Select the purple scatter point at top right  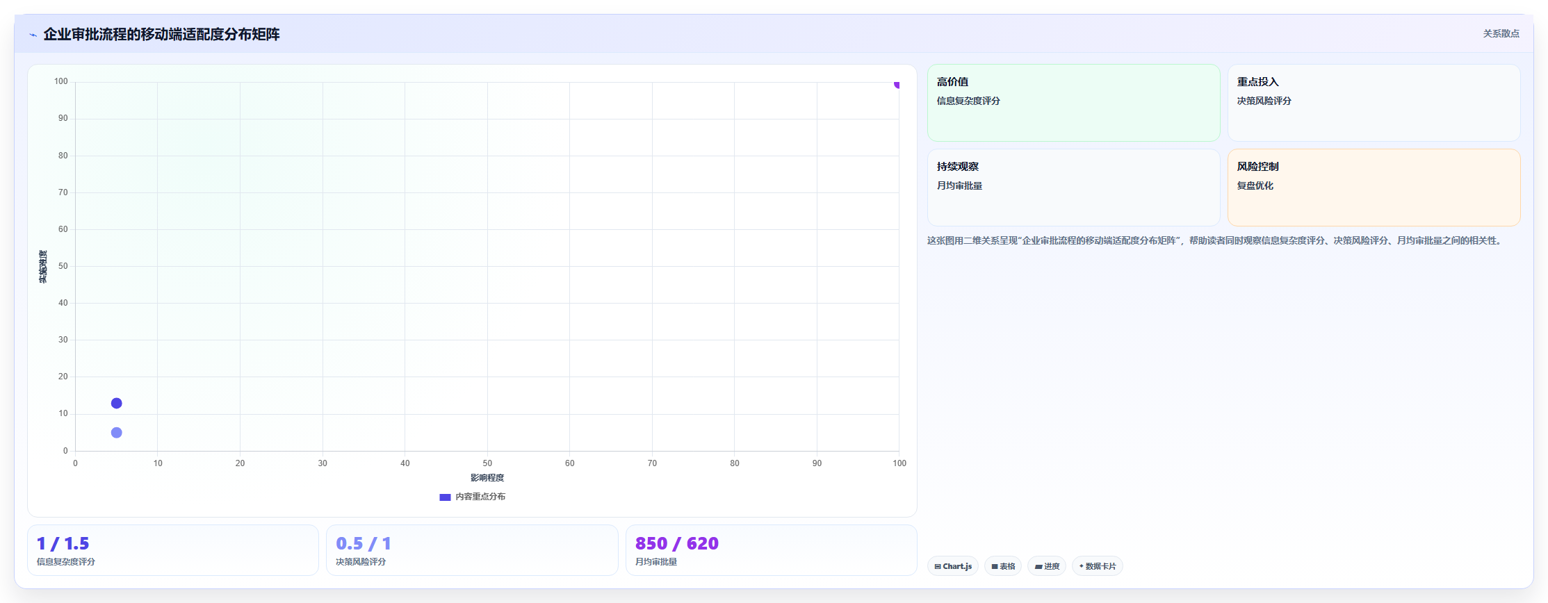coord(897,84)
